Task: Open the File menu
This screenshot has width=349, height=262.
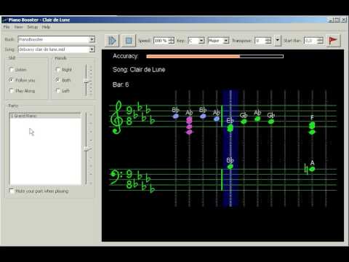Action: pos(7,27)
